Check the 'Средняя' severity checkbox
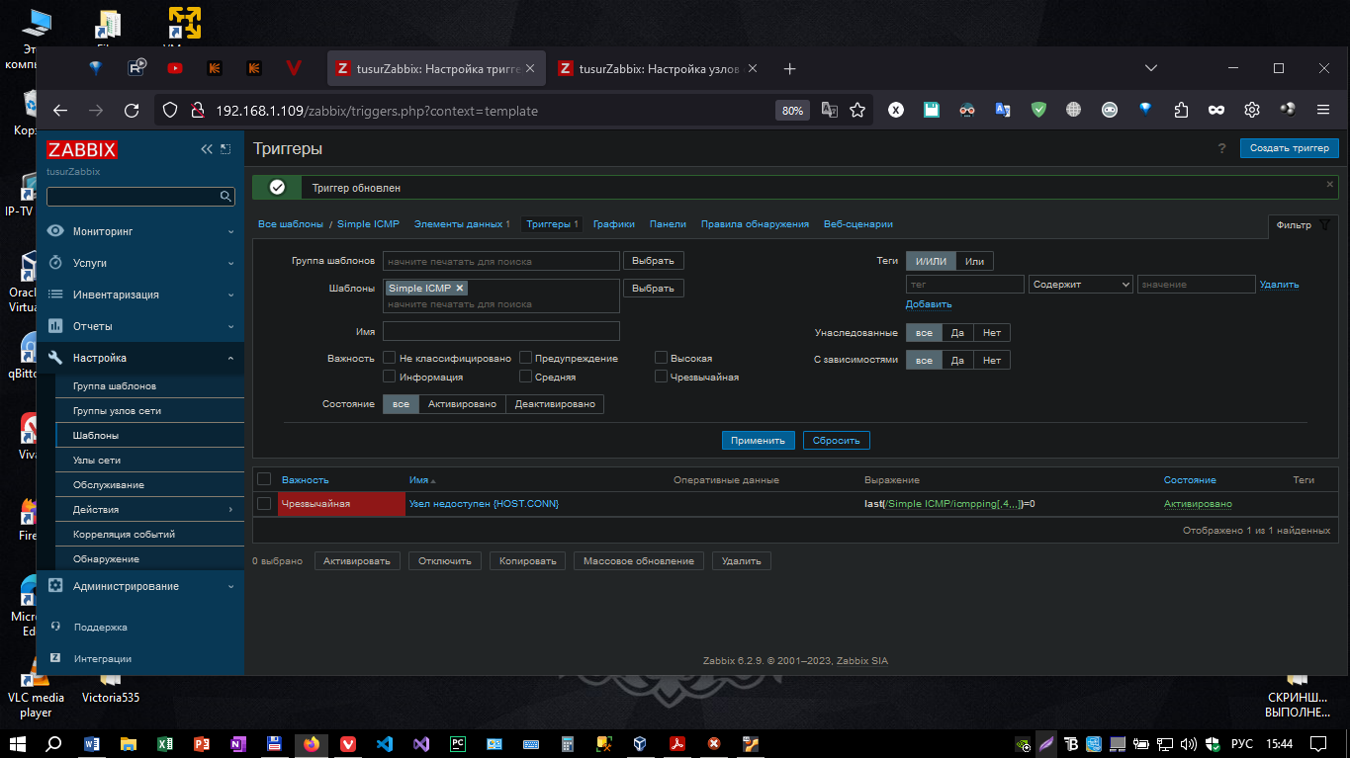This screenshot has width=1350, height=758. (526, 377)
